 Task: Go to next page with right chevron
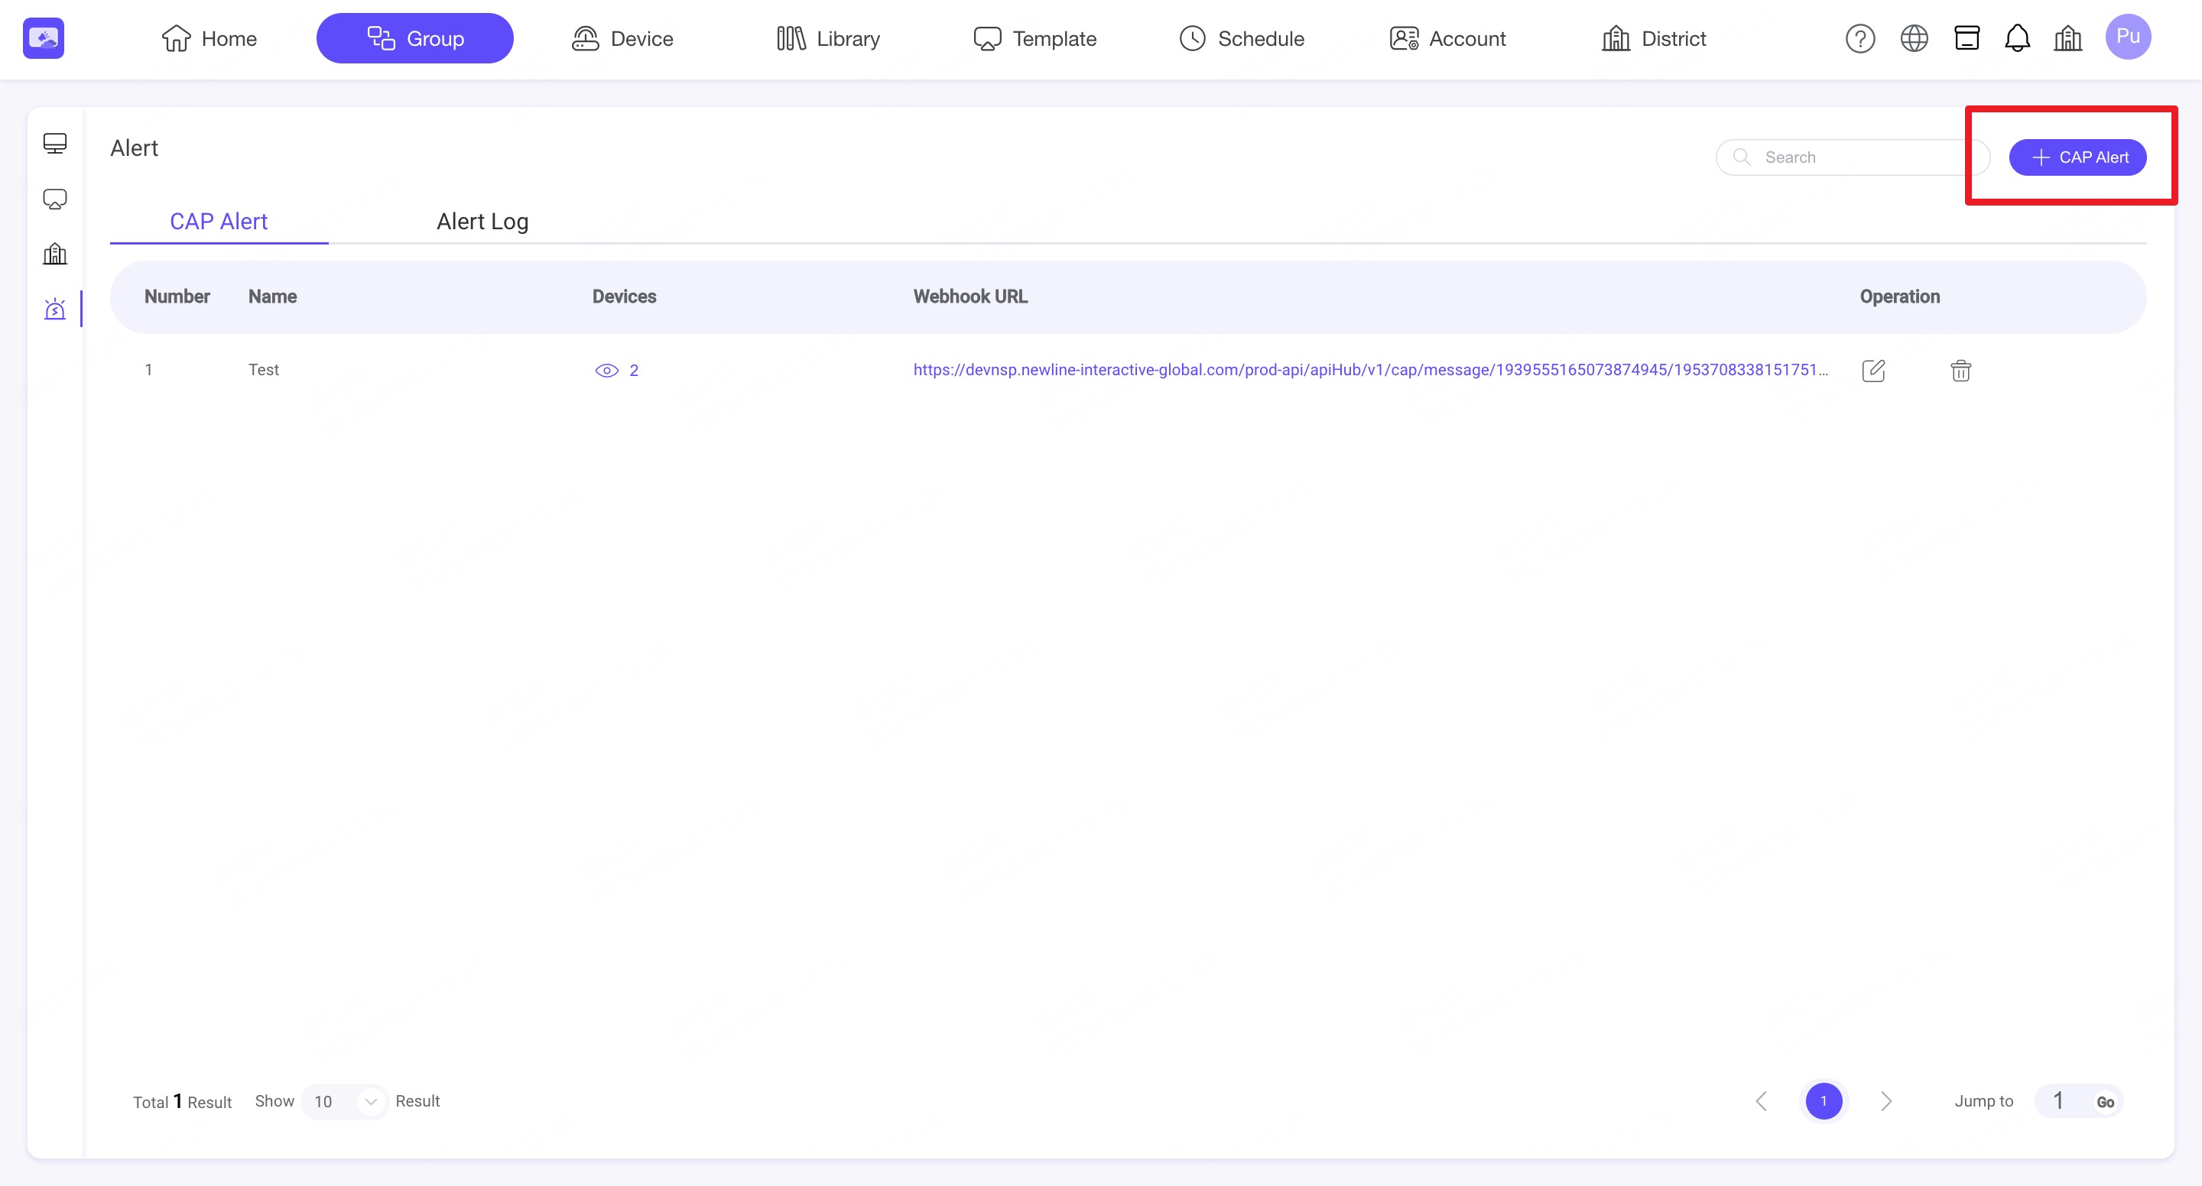click(x=1885, y=1100)
